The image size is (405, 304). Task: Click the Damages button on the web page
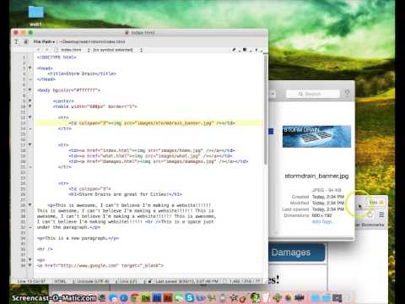(297, 252)
